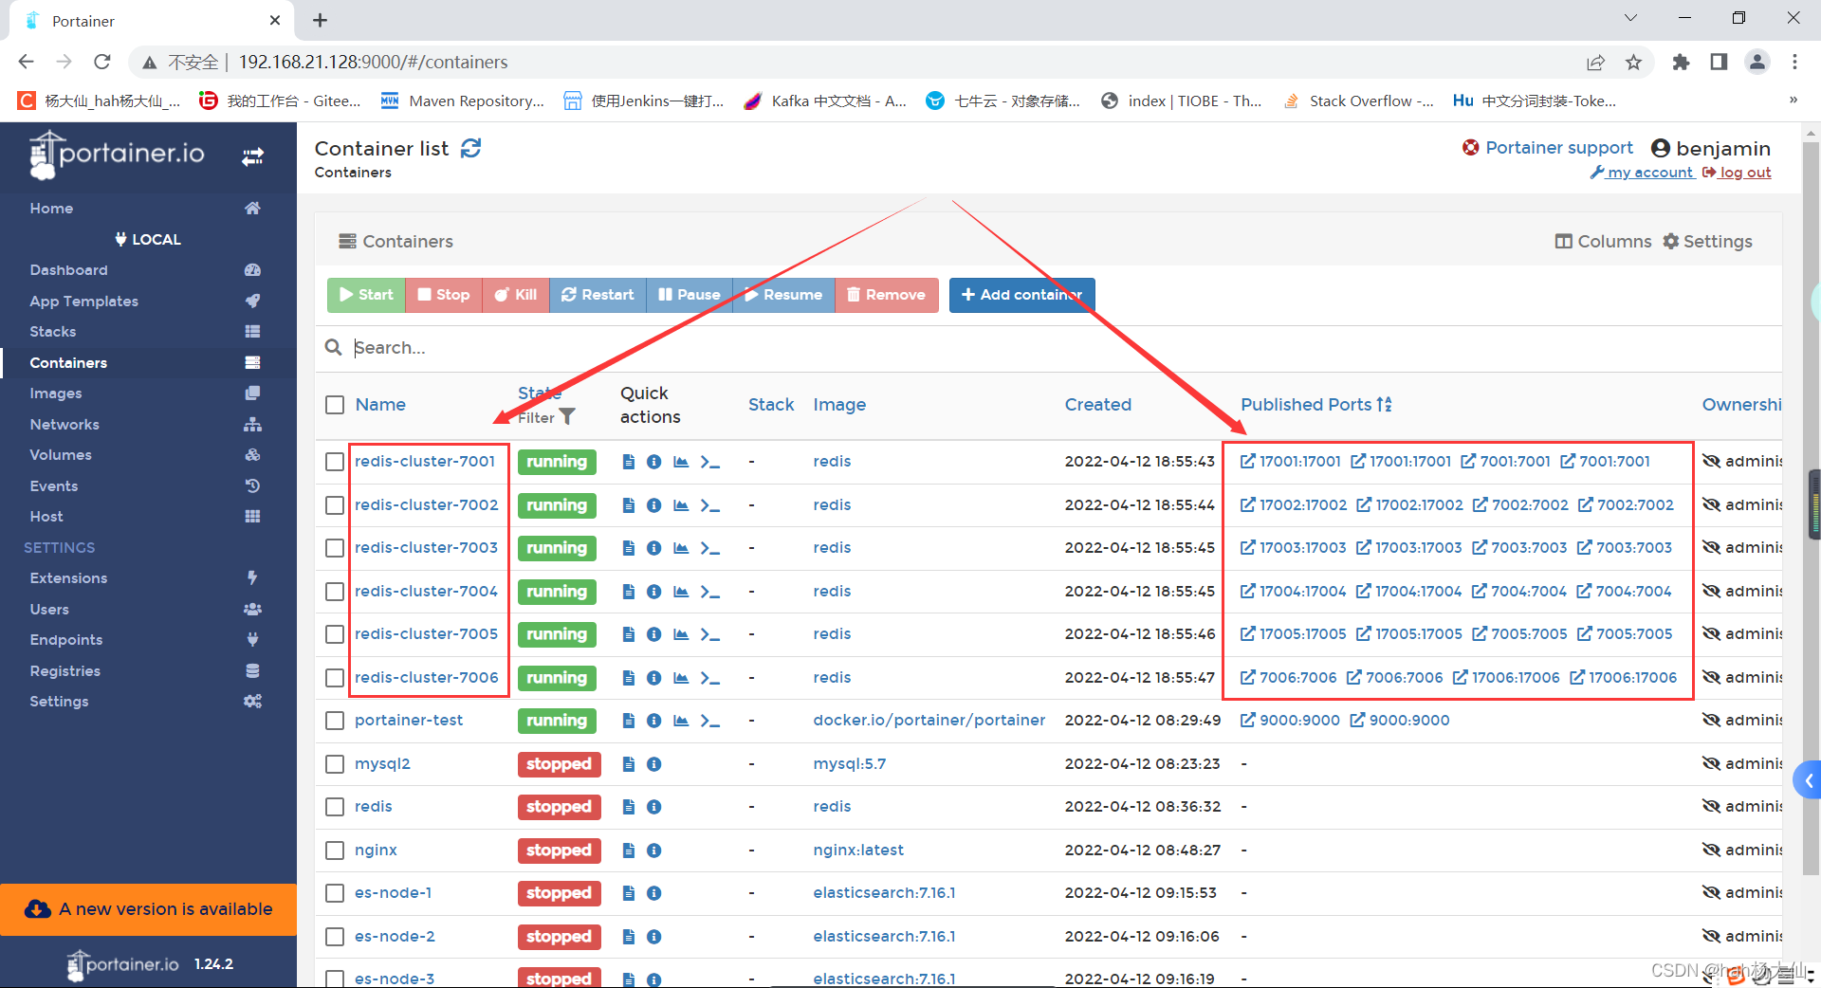1821x988 pixels.
Task: Open Portainer support via the lifebuoy icon
Action: coord(1471,147)
